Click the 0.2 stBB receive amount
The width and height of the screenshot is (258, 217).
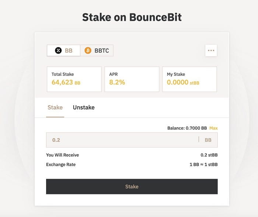(209, 155)
